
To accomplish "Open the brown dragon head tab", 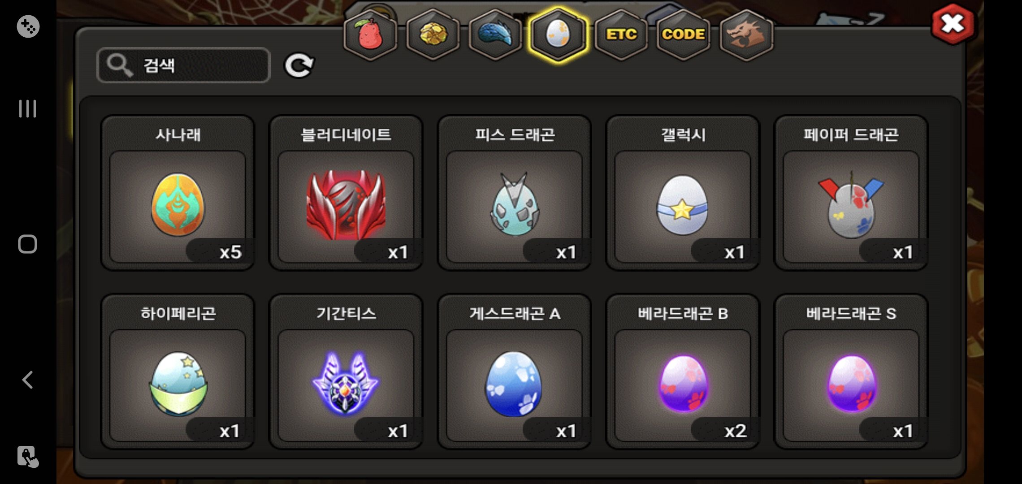I will click(746, 35).
